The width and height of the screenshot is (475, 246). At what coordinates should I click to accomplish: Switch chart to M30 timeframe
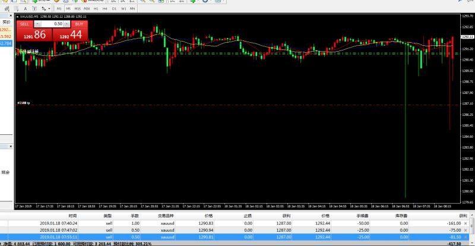click(87, 9)
